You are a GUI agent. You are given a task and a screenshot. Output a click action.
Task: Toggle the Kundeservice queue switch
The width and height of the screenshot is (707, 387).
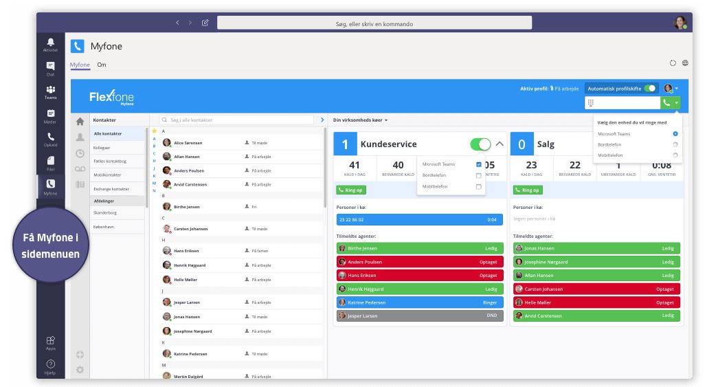click(480, 144)
